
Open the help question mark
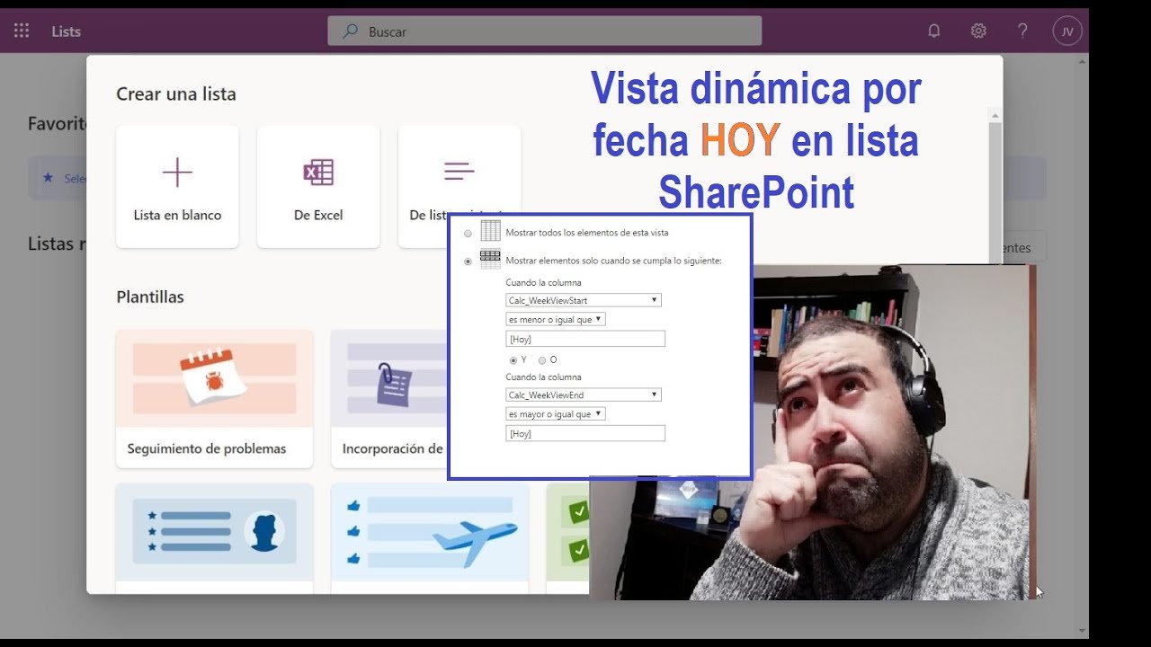point(1022,31)
